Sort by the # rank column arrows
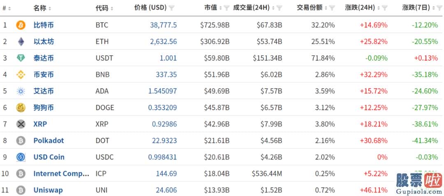 [x=9, y=9]
